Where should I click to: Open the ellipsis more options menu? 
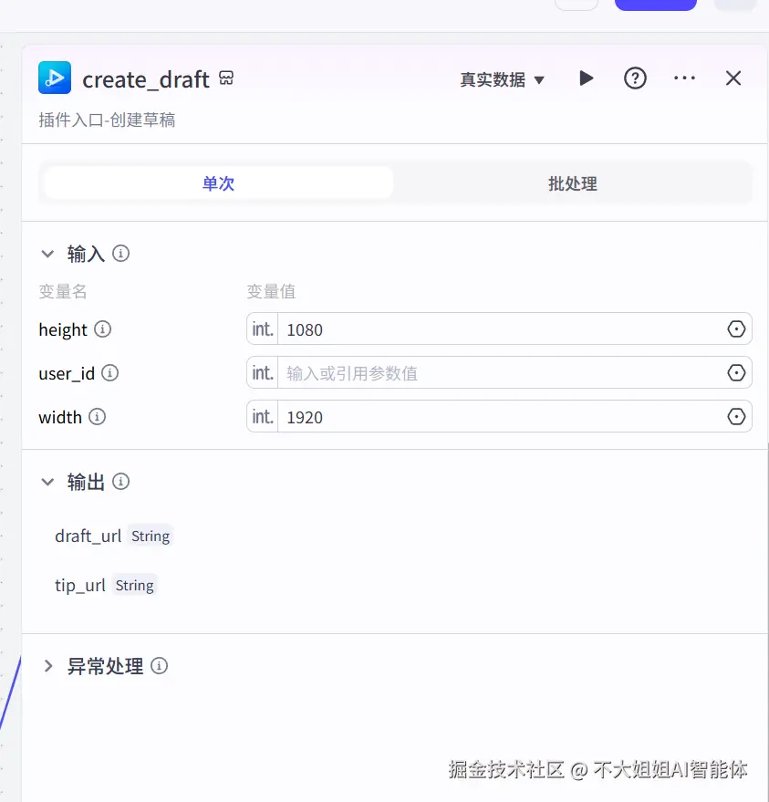click(x=684, y=78)
